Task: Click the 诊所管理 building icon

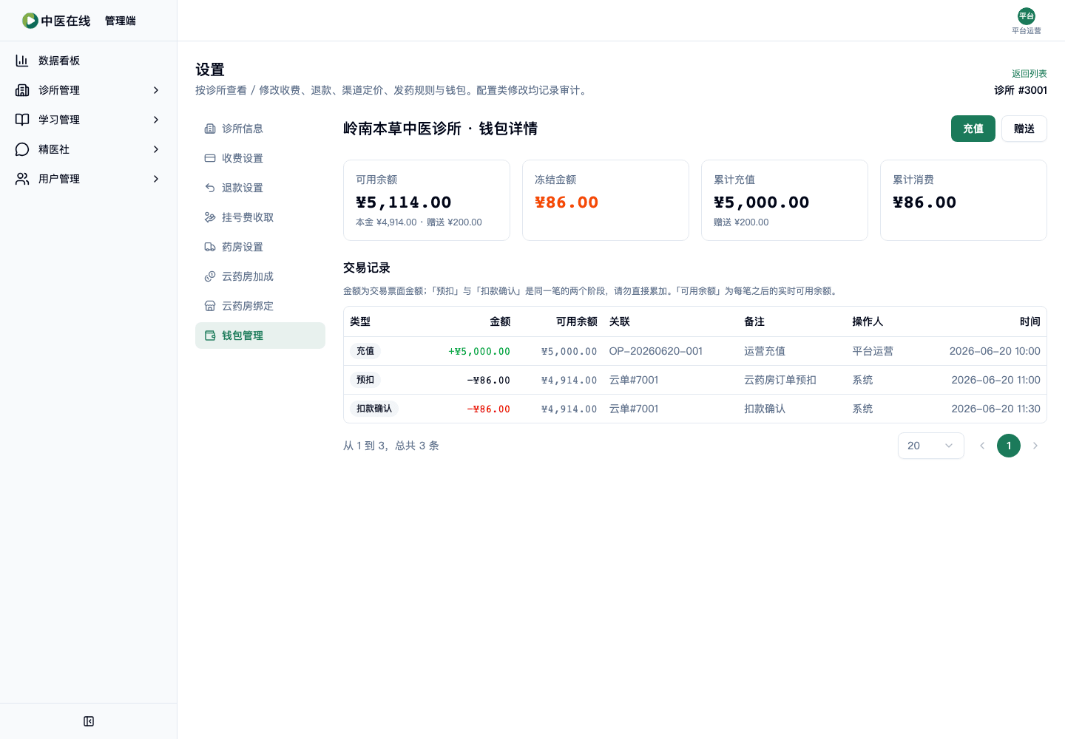Action: tap(22, 90)
